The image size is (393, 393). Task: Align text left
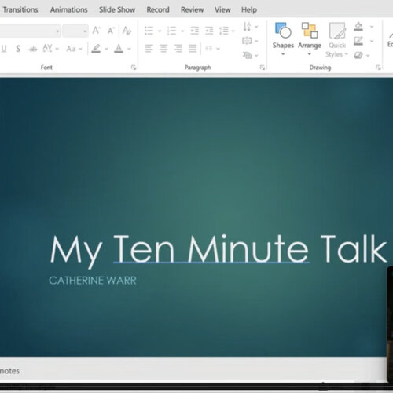point(149,49)
